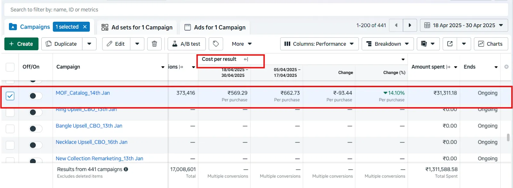
Task: Check the Necklace Upsell_CBO_16th Jan checkbox
Action: (x=10, y=145)
